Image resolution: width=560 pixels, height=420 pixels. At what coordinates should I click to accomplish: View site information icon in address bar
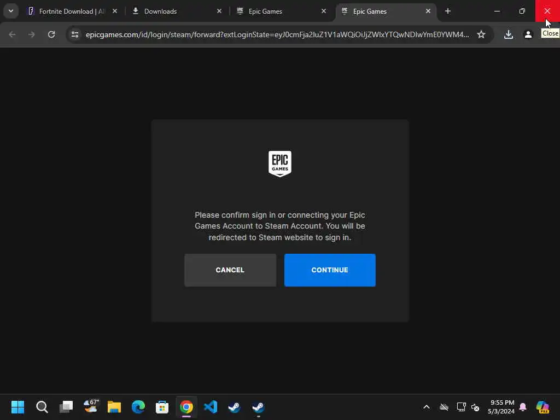click(74, 34)
